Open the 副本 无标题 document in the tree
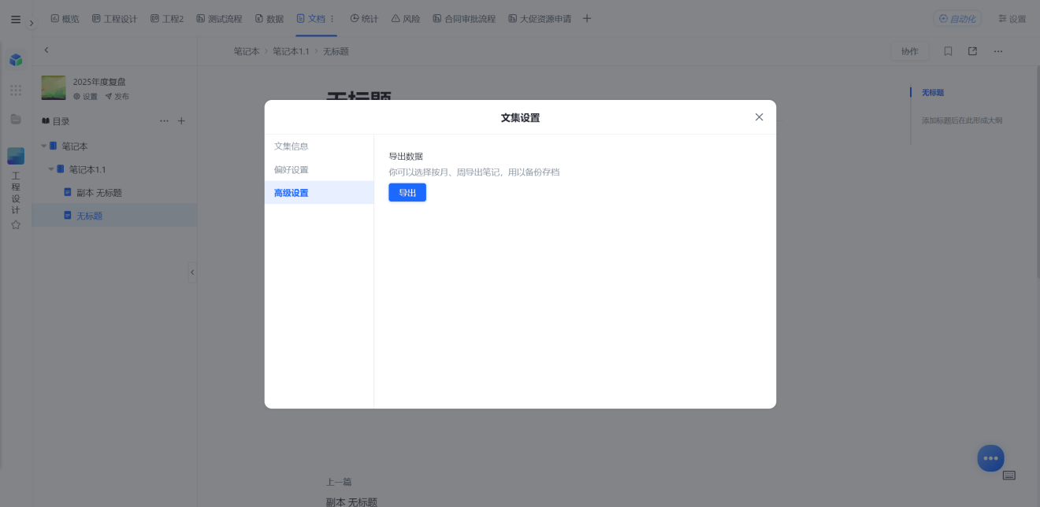The height and width of the screenshot is (507, 1040). (x=99, y=193)
